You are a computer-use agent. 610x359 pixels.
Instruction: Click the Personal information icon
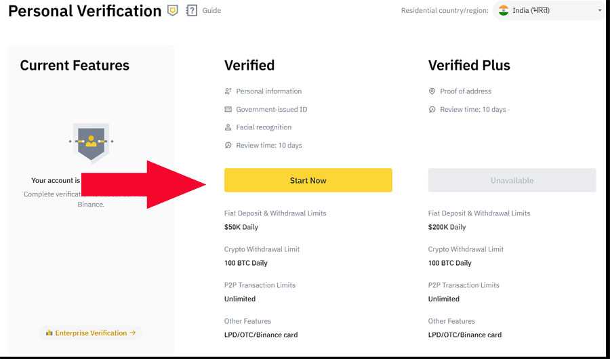pyautogui.click(x=228, y=91)
